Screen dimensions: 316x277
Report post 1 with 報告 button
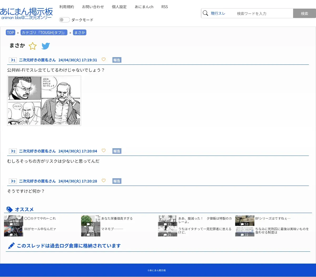(117, 60)
